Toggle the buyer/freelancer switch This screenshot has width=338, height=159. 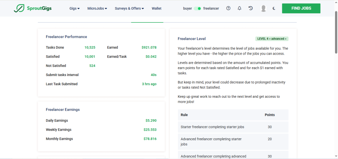point(197,9)
